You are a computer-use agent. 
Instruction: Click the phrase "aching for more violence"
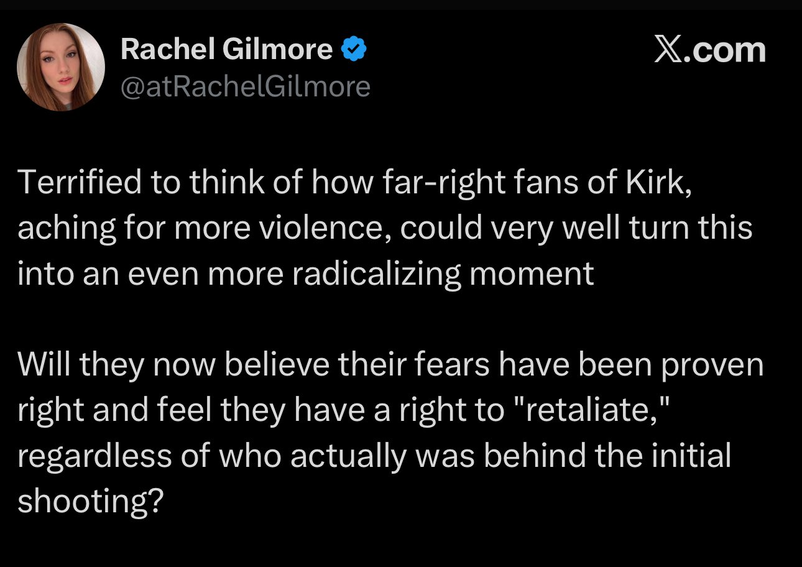coord(204,229)
